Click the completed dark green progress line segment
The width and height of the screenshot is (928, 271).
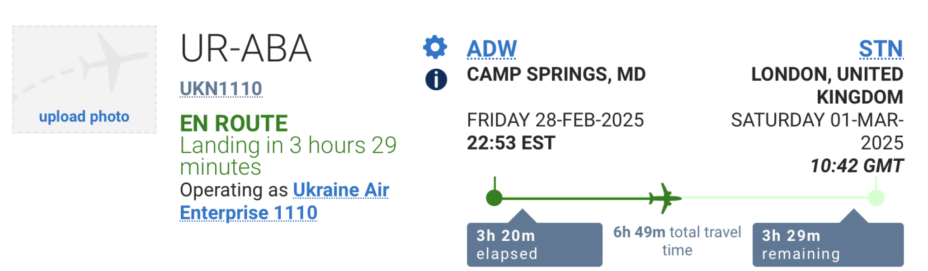574,198
